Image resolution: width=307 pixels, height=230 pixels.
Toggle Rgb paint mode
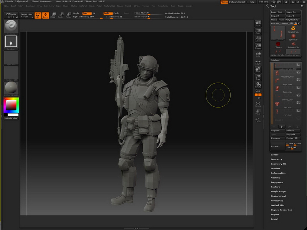[x=87, y=13]
